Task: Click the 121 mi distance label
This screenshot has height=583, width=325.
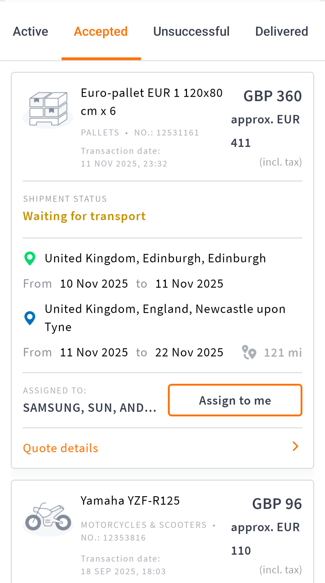Action: click(283, 353)
